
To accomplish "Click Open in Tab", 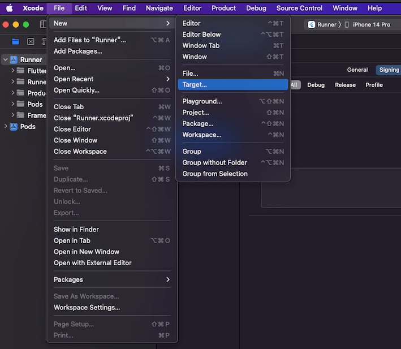I will (x=112, y=240).
